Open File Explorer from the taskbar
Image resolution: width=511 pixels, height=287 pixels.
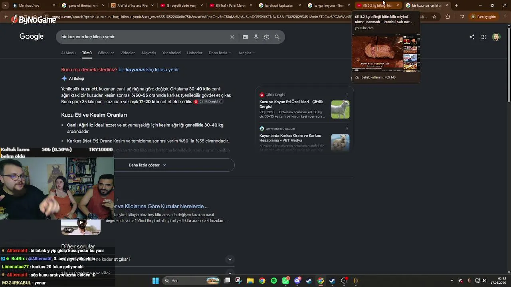250,281
